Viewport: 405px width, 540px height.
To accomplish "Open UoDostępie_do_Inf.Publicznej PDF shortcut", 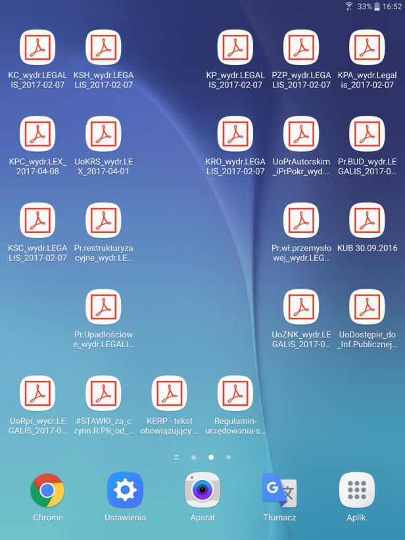I will 367,307.
